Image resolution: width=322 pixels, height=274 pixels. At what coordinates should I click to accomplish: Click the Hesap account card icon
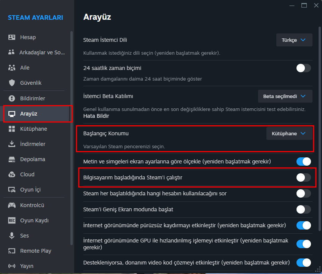(12, 37)
